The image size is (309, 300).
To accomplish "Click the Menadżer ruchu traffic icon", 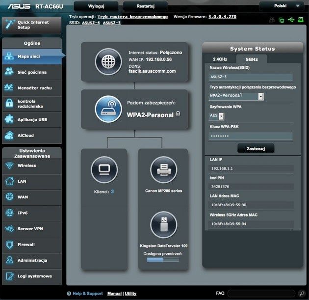I will point(9,87).
